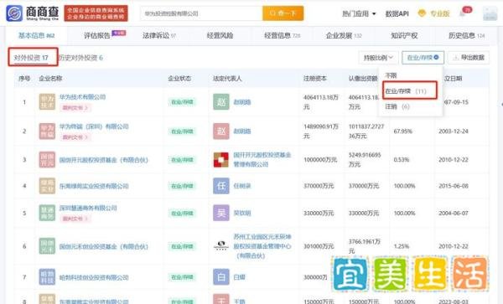503x304 pixels.
Task: Open 苏州工业园区元禾 management center link
Action: pyautogui.click(x=262, y=246)
